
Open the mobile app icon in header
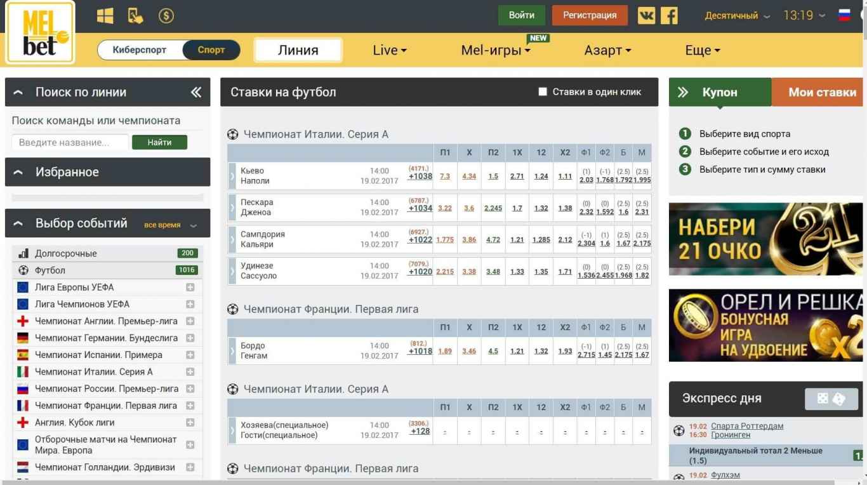click(135, 16)
